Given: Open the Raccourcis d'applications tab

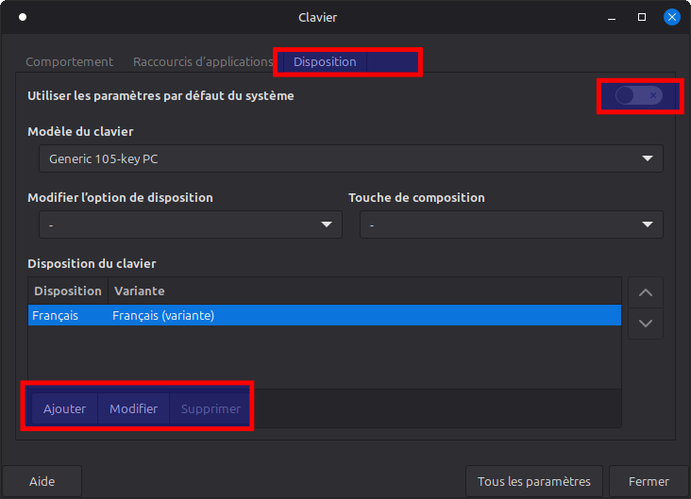Looking at the screenshot, I should (203, 61).
